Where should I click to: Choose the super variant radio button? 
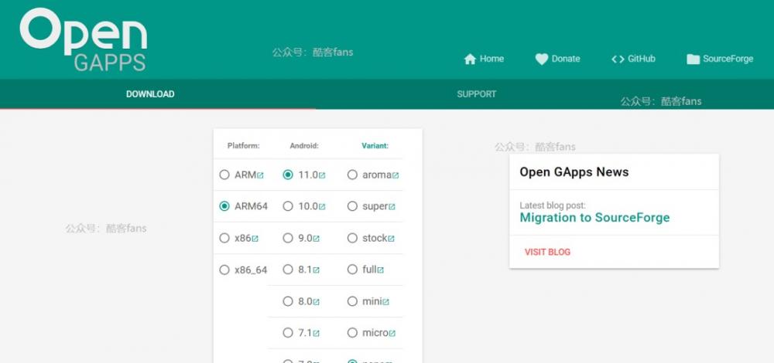pyautogui.click(x=352, y=206)
